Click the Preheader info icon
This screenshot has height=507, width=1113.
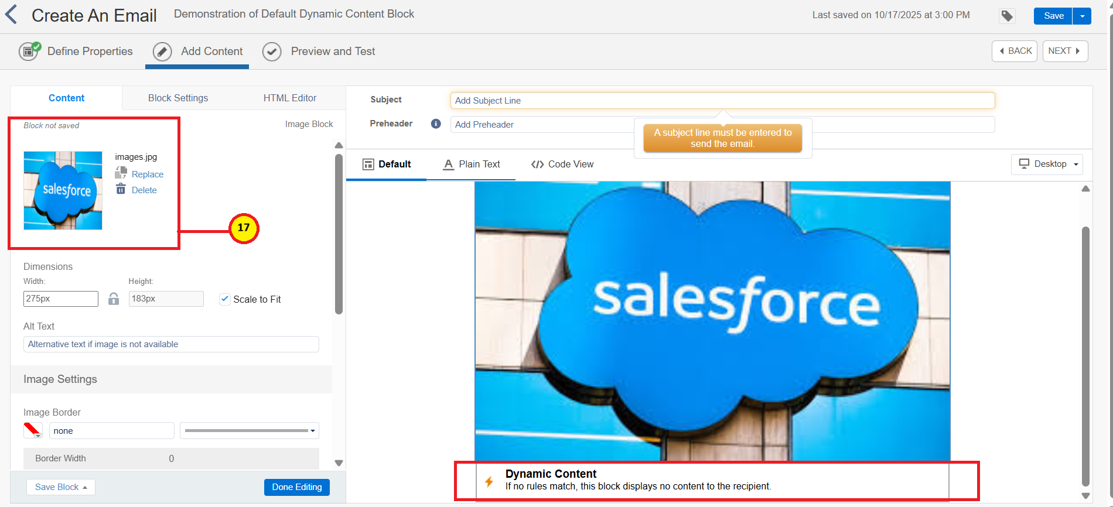[436, 124]
